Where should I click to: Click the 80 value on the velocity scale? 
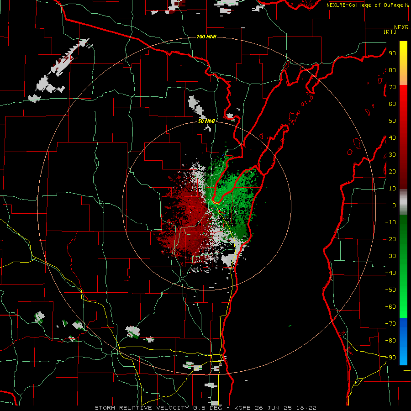point(392,70)
